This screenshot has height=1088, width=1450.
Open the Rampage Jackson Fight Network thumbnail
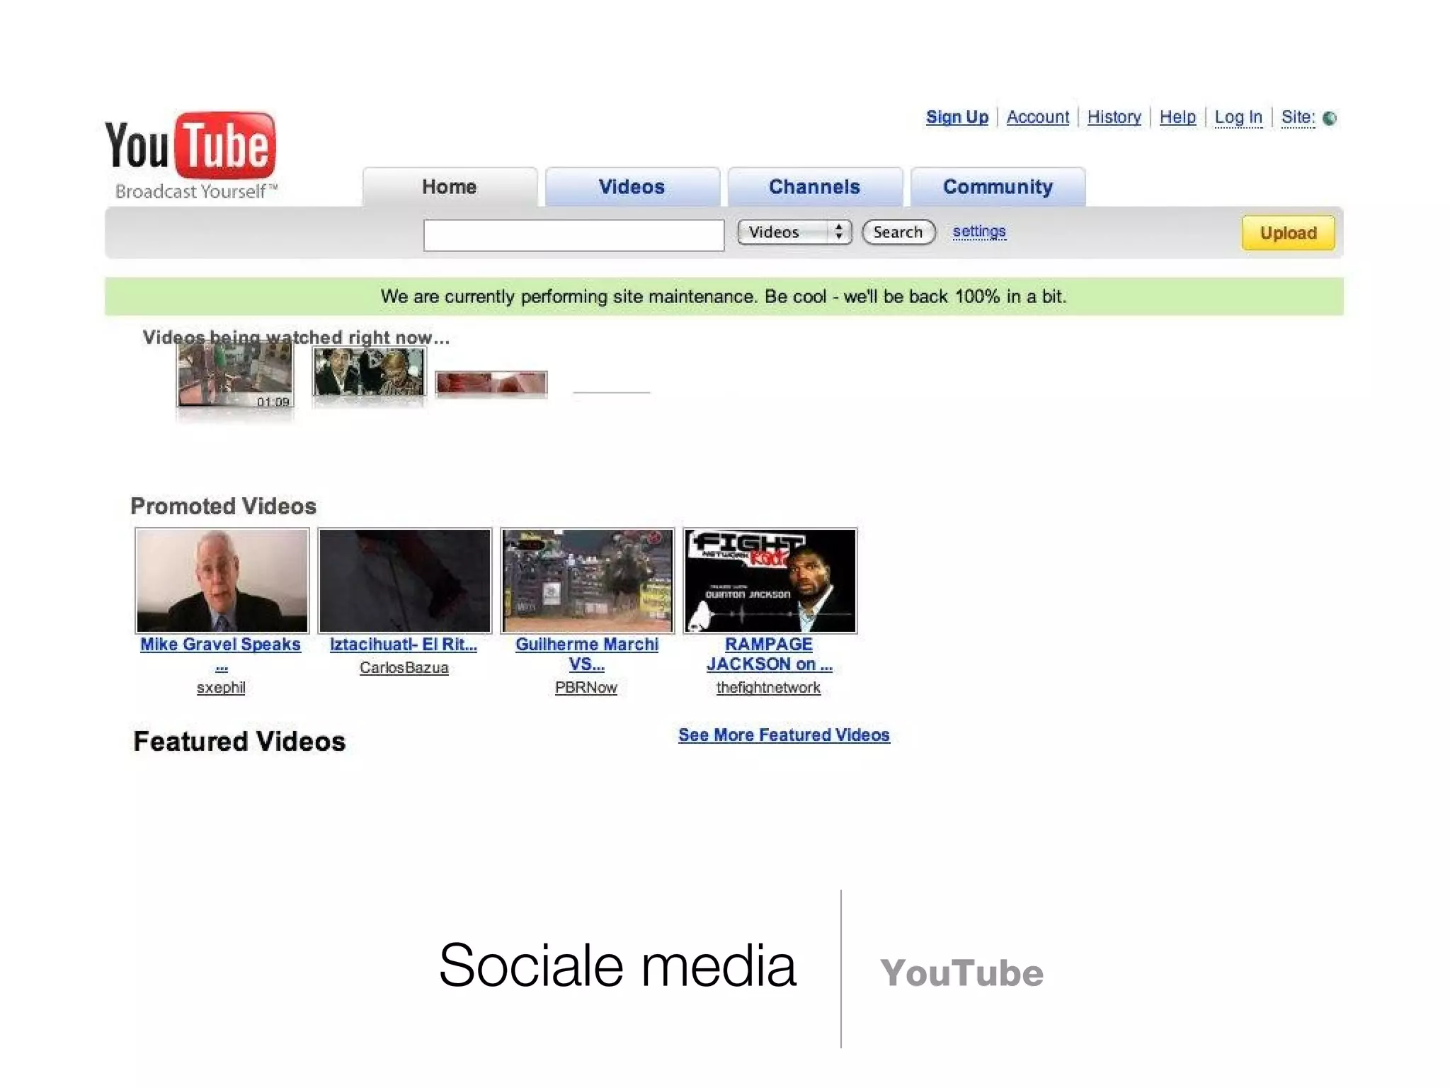click(x=770, y=580)
